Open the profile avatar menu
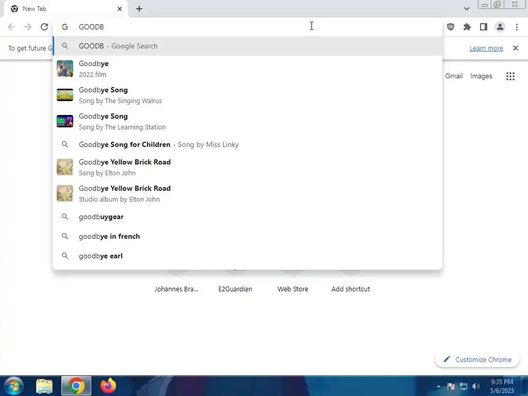The width and height of the screenshot is (528, 396). pos(500,27)
